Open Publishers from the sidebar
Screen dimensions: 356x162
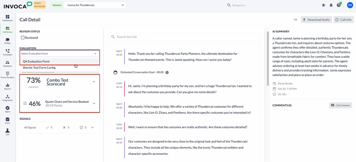click(7, 64)
